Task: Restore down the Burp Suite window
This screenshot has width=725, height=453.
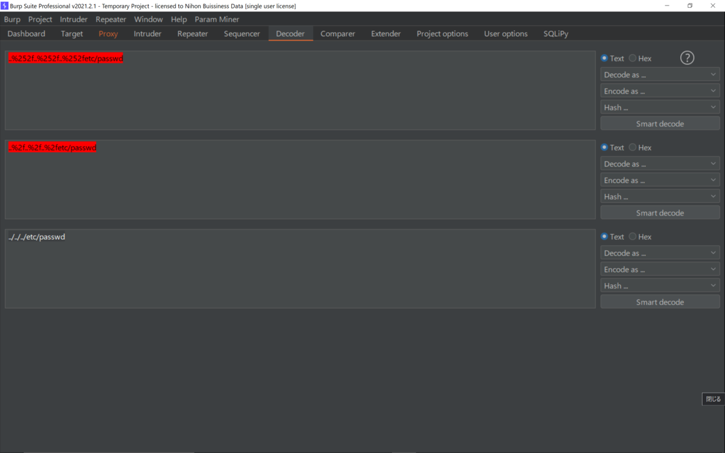Action: coord(689,5)
